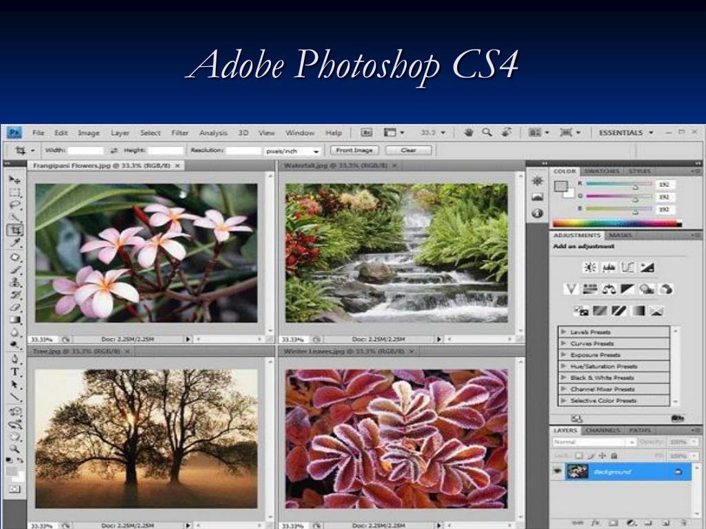Toggle visibility of the Background layer
Viewport: 706px width, 529px height.
coord(557,471)
